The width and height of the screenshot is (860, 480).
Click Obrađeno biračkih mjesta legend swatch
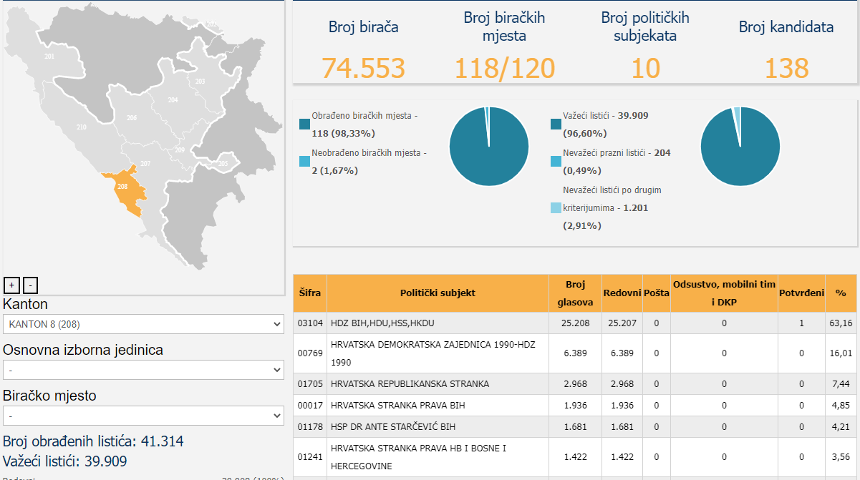click(304, 124)
